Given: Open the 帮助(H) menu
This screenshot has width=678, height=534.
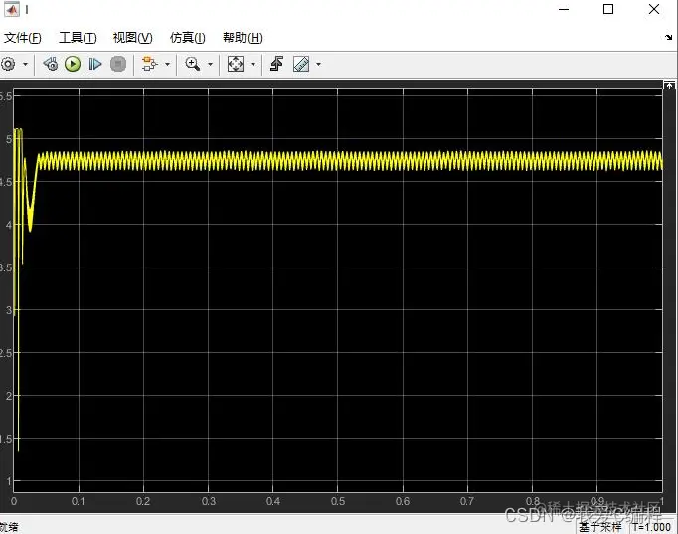Looking at the screenshot, I should (x=243, y=38).
